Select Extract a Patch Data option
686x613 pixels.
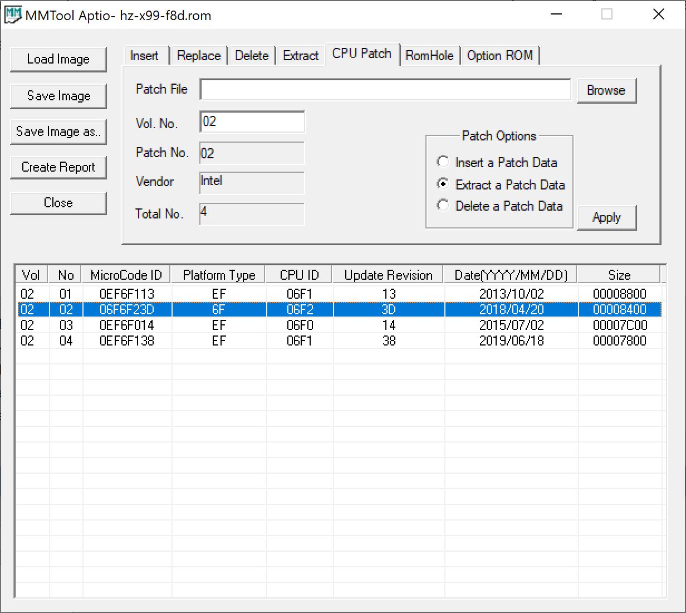501,184
